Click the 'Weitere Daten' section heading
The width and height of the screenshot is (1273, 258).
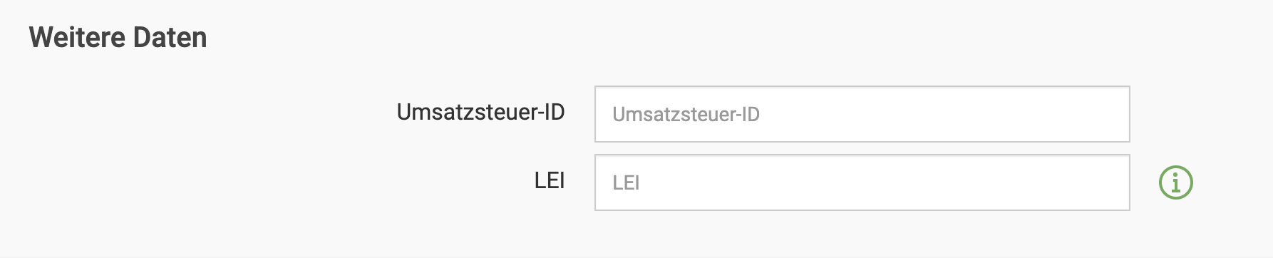[x=118, y=37]
